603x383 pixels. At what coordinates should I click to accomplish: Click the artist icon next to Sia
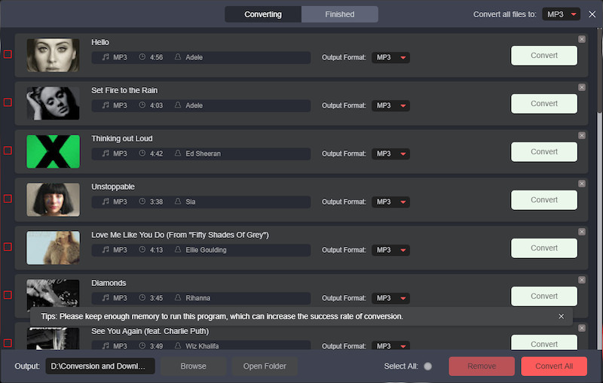click(x=178, y=201)
